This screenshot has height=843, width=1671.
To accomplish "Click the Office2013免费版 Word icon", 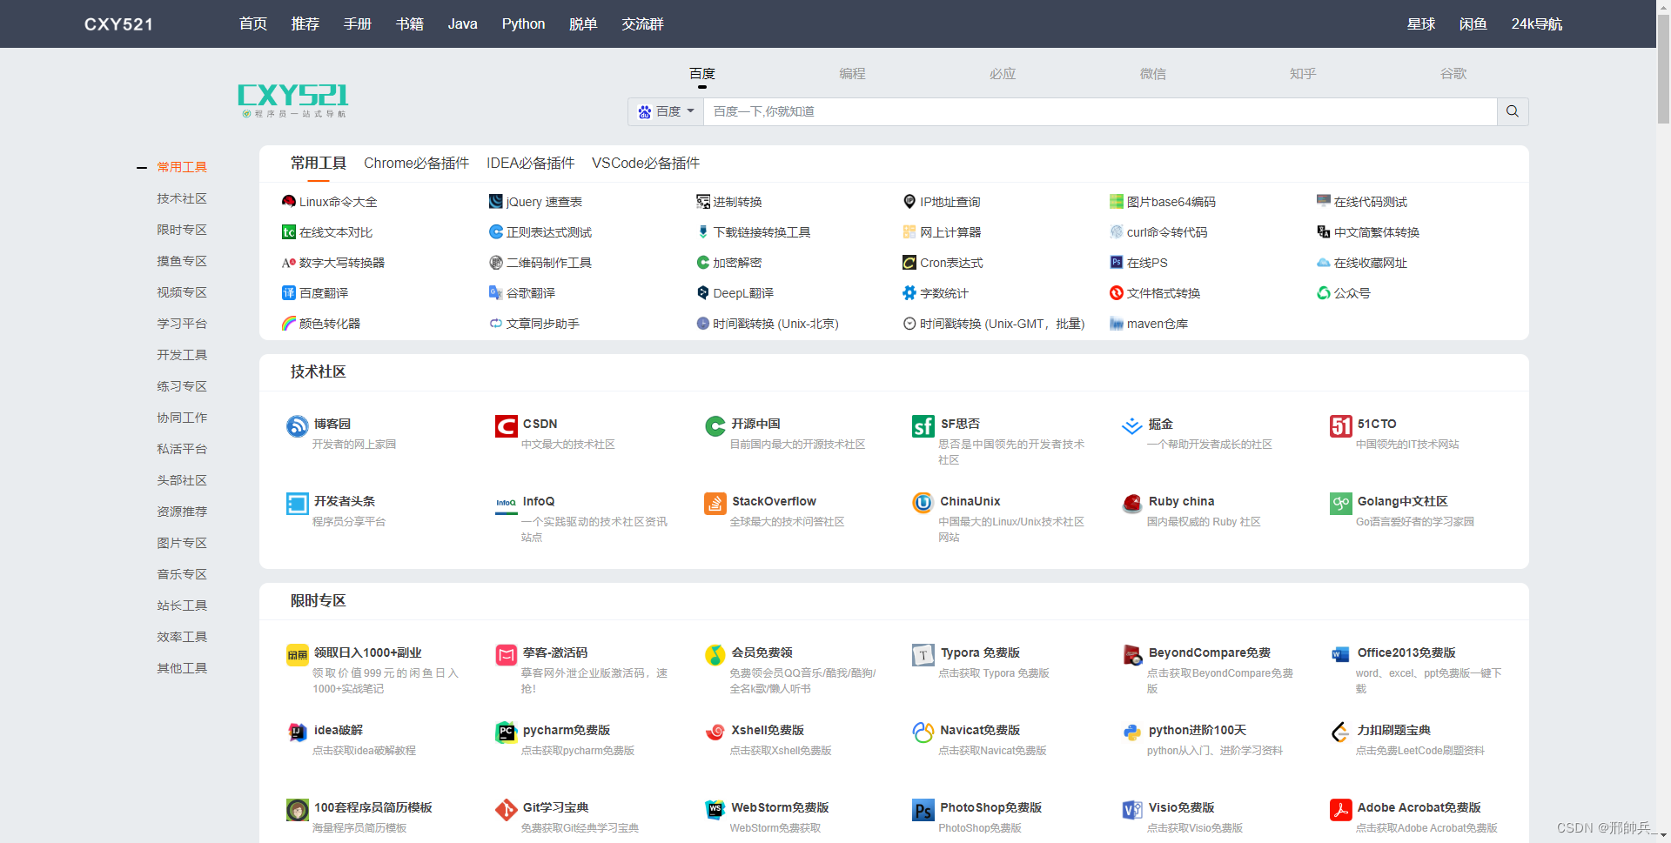I will (1341, 655).
